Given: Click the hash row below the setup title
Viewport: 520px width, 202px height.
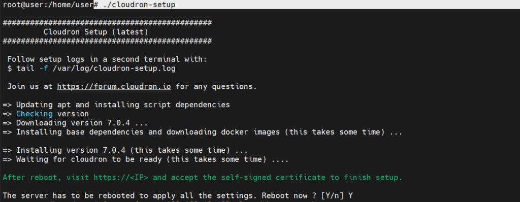Looking at the screenshot, I should tap(107, 41).
